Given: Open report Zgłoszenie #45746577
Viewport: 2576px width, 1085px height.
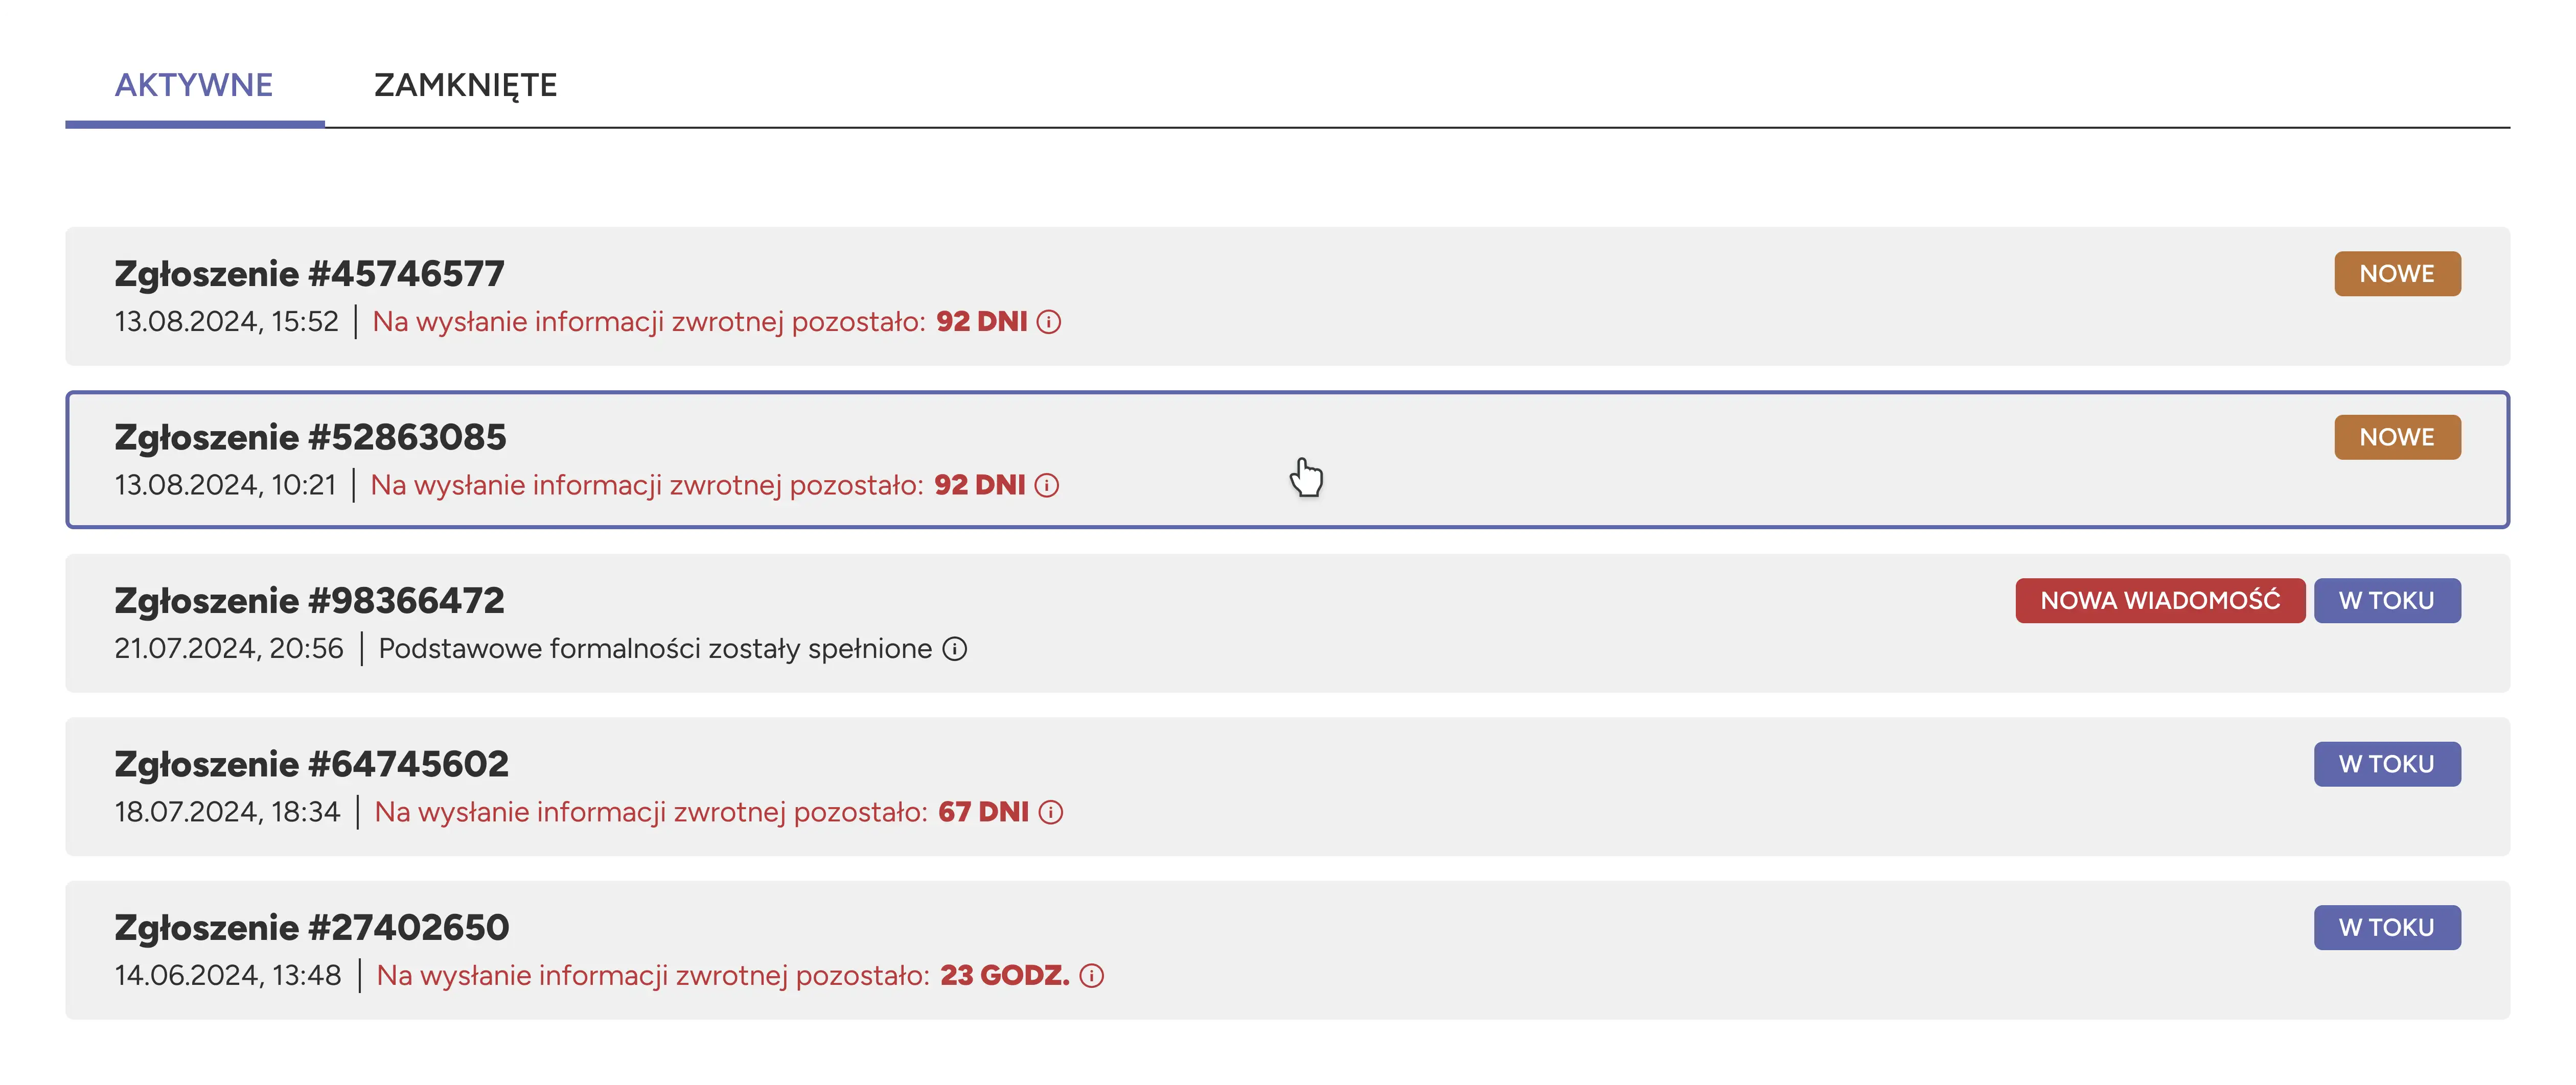Looking at the screenshot, I should 309,274.
